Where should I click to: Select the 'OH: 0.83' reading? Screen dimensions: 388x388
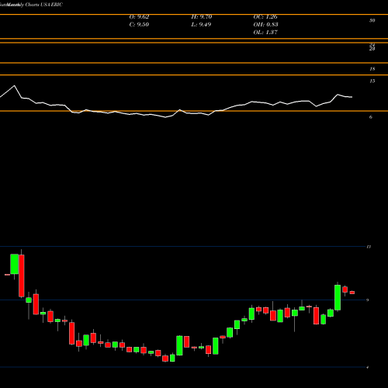pyautogui.click(x=265, y=25)
